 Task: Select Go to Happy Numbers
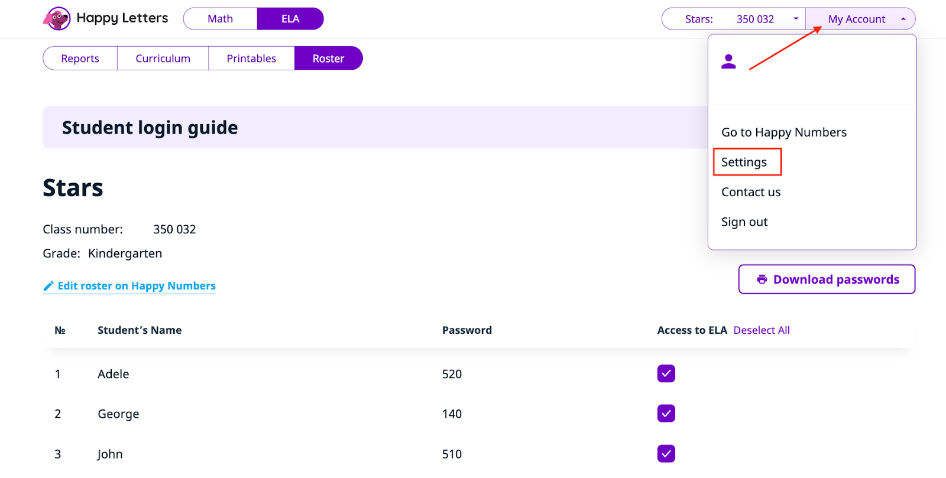point(783,132)
